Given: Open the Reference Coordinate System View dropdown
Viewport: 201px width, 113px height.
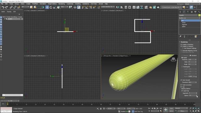Looking at the screenshot, I should [64, 7].
